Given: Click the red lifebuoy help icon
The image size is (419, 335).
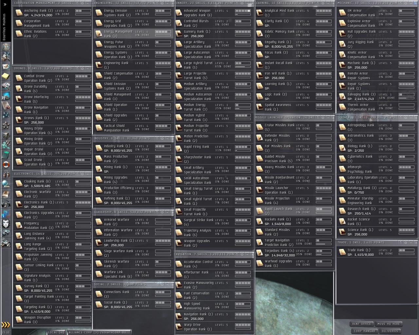Looking at the screenshot, I should [6, 165].
